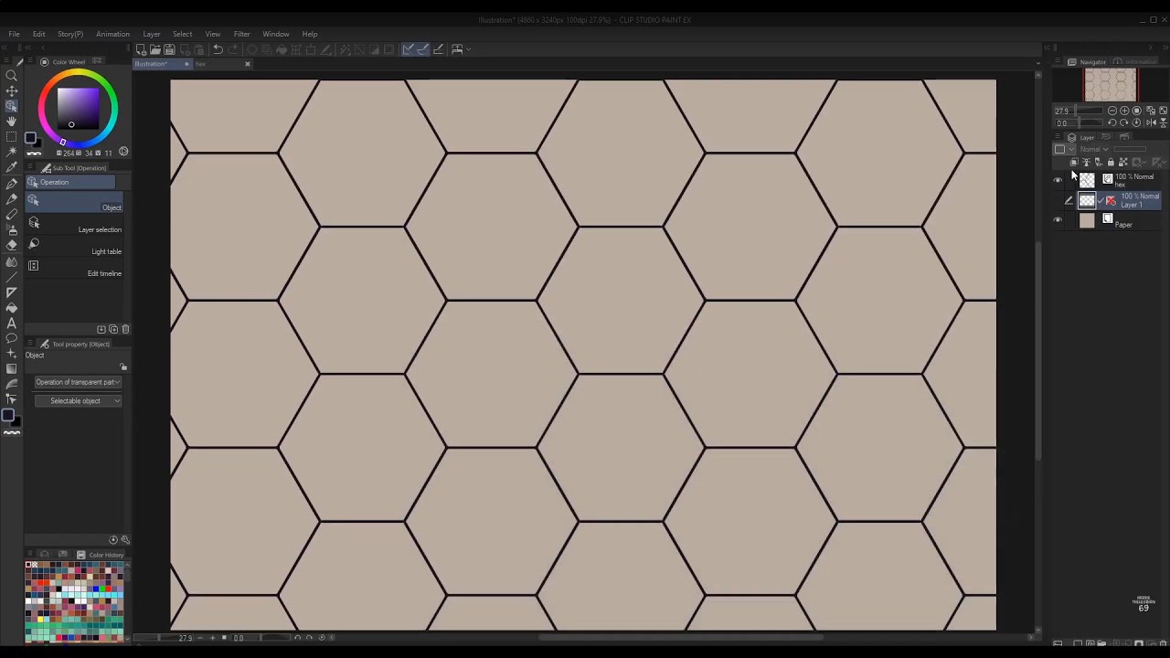Open Operation of transparent part dropdown
1170x658 pixels.
click(x=78, y=382)
